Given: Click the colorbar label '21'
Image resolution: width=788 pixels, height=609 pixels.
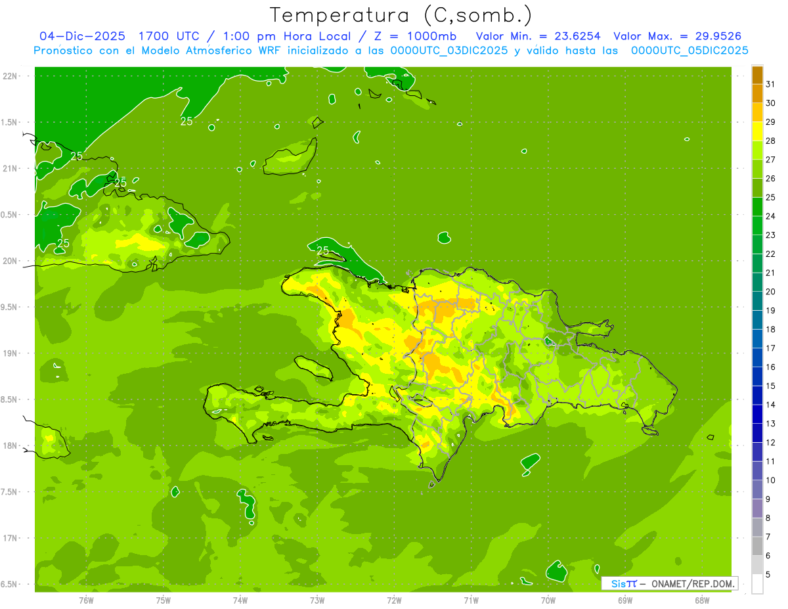Looking at the screenshot, I should [771, 273].
